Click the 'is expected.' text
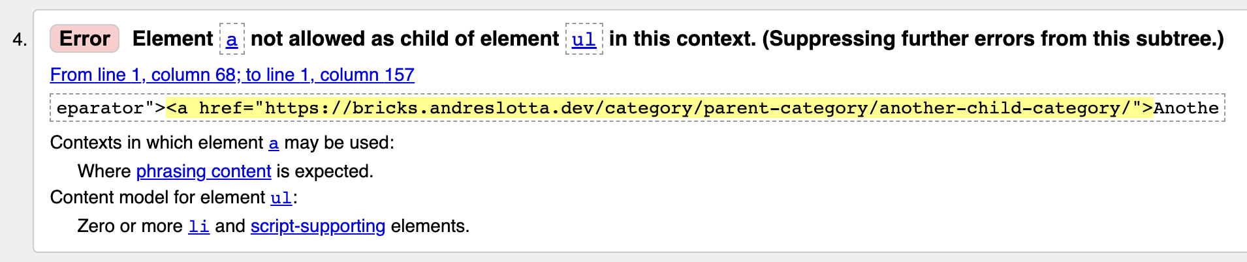The width and height of the screenshot is (1247, 262). (325, 171)
